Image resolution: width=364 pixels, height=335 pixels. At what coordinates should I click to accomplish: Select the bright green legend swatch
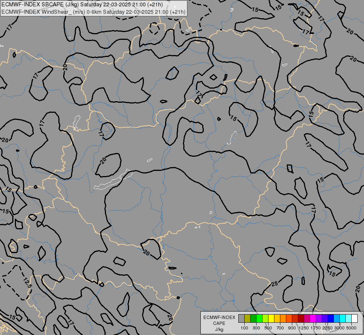click(259, 318)
